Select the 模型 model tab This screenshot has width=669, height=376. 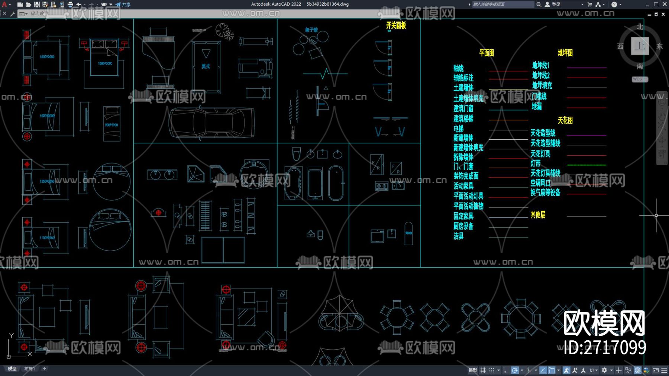pyautogui.click(x=12, y=369)
